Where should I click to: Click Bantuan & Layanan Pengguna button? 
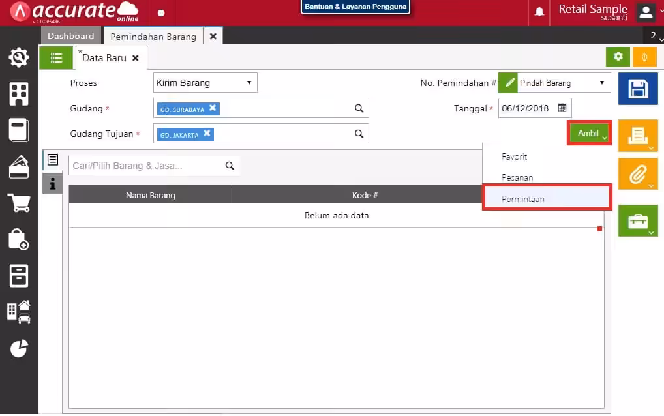355,7
